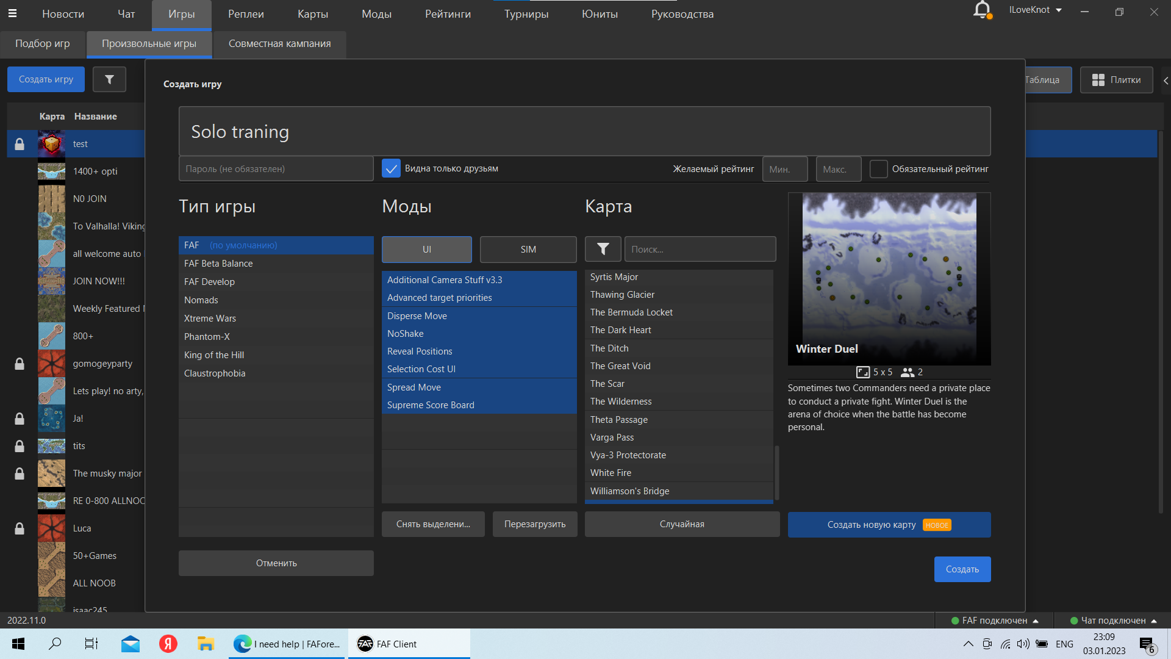Open the action center notifications icon
Viewport: 1171px width, 659px height.
(x=1147, y=644)
